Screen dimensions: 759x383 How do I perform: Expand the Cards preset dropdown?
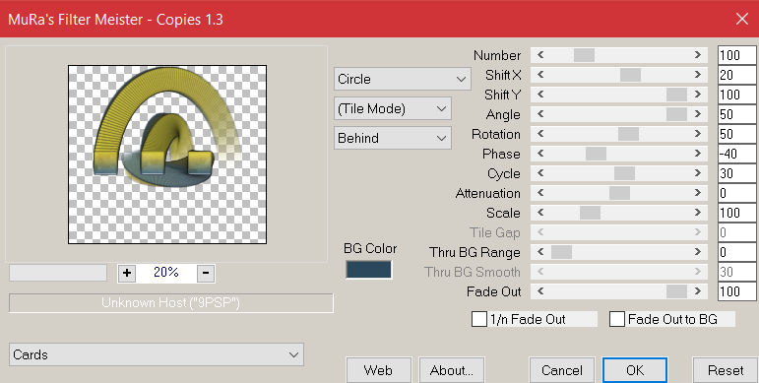pyautogui.click(x=157, y=354)
